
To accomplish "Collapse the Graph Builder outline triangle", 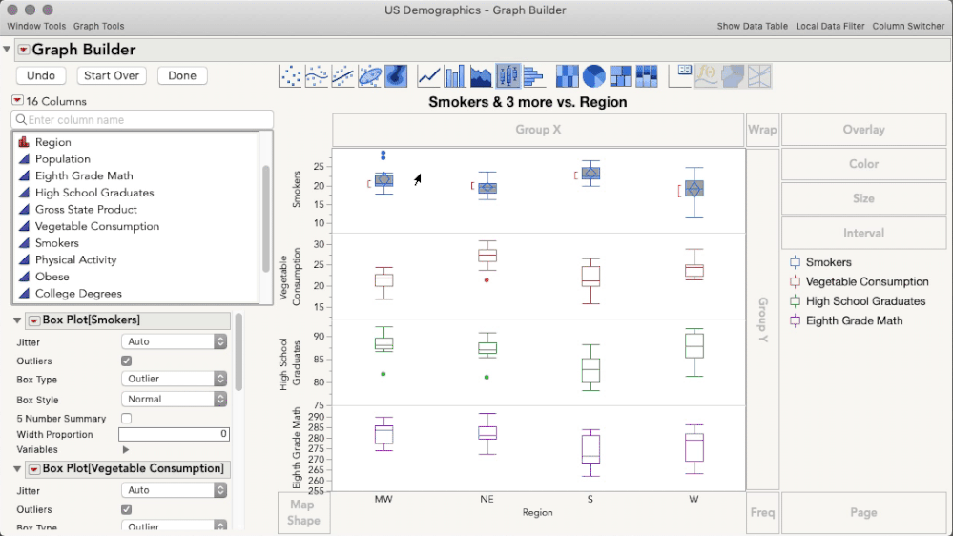I will tap(7, 49).
